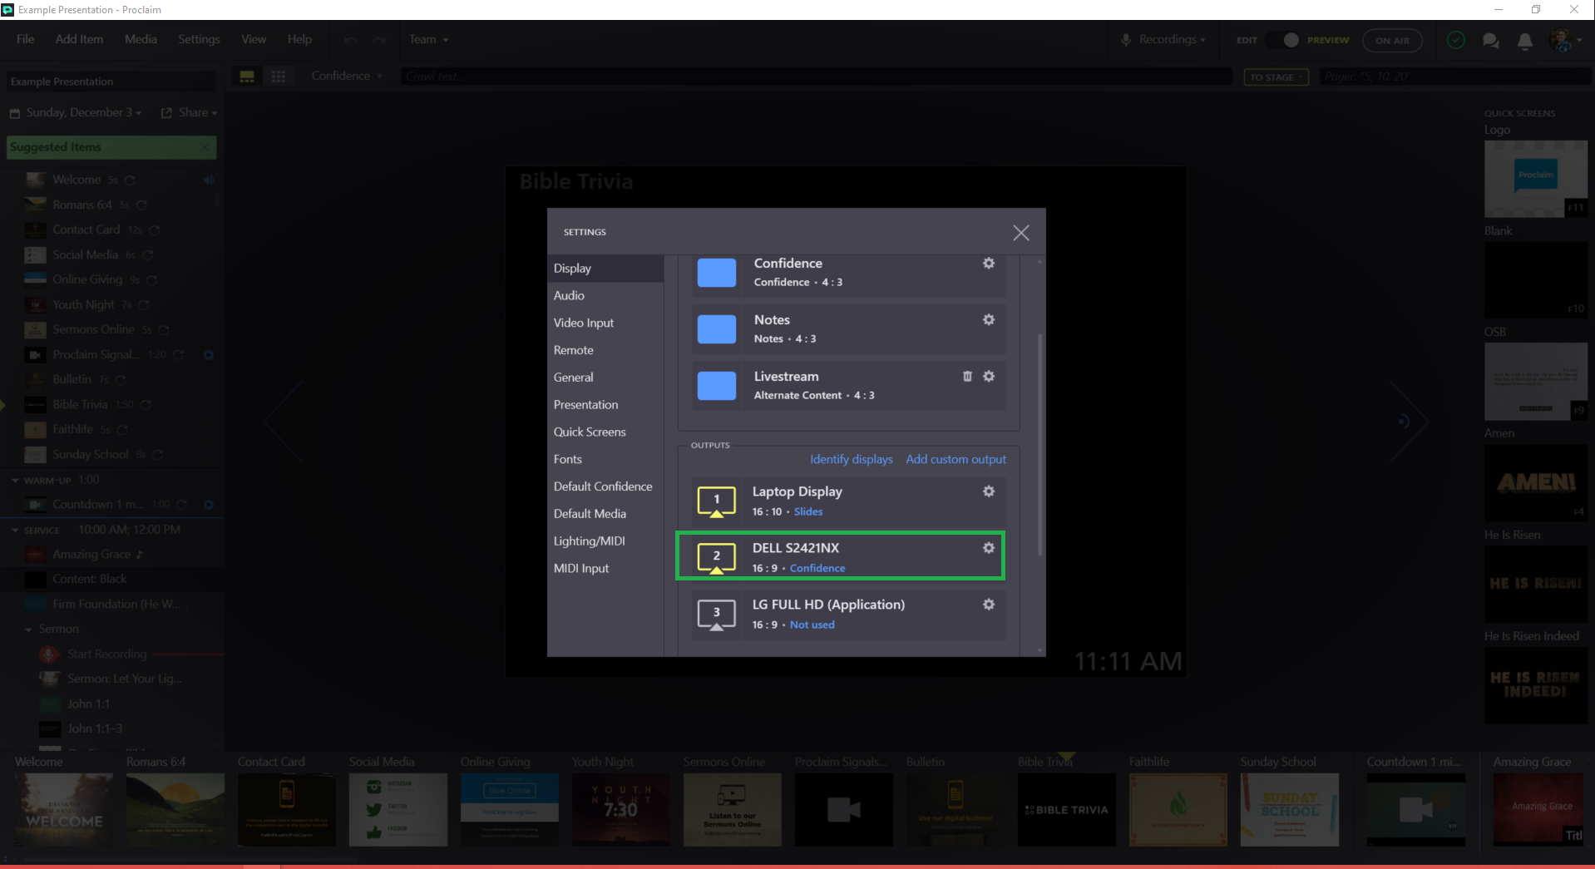Click Identify displays link
Viewport: 1595px width, 869px height.
[851, 459]
